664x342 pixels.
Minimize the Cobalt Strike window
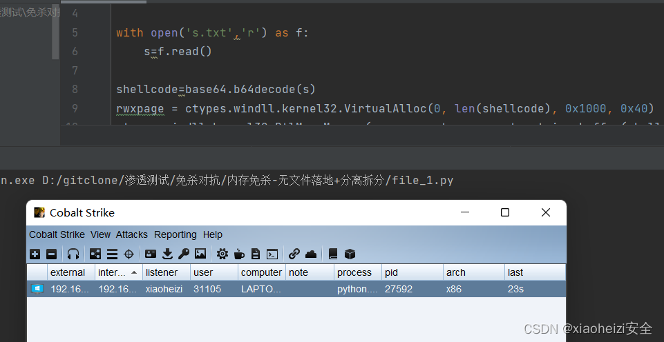click(465, 212)
